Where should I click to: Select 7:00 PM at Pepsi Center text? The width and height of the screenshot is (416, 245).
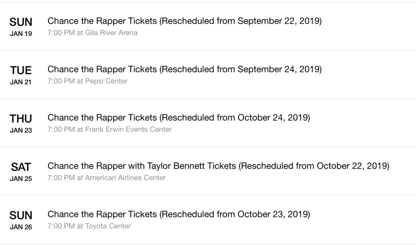[87, 81]
